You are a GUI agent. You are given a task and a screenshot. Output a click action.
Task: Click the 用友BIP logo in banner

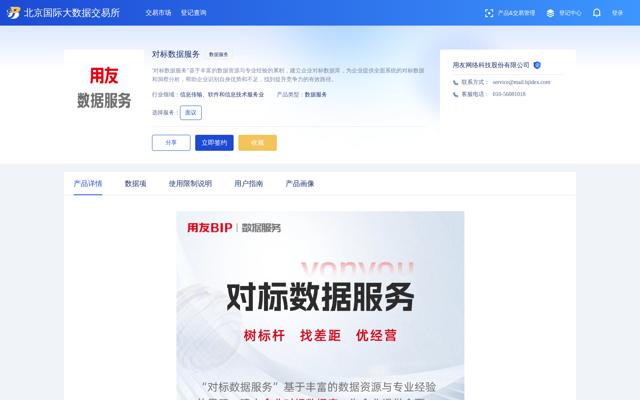tap(210, 228)
